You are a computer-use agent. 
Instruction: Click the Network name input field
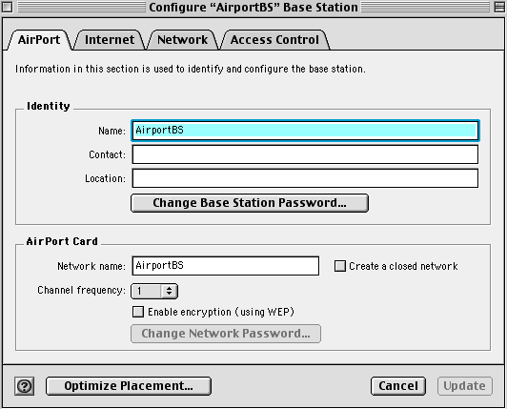pyautogui.click(x=226, y=266)
